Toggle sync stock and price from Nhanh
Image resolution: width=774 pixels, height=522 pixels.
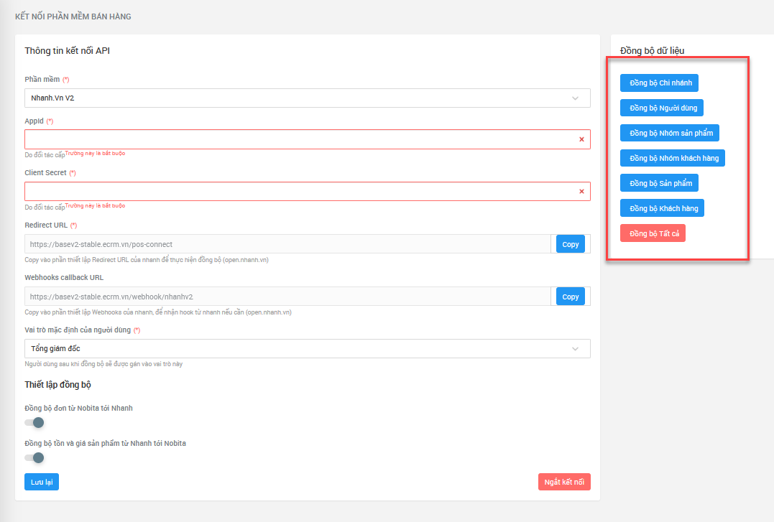click(34, 457)
